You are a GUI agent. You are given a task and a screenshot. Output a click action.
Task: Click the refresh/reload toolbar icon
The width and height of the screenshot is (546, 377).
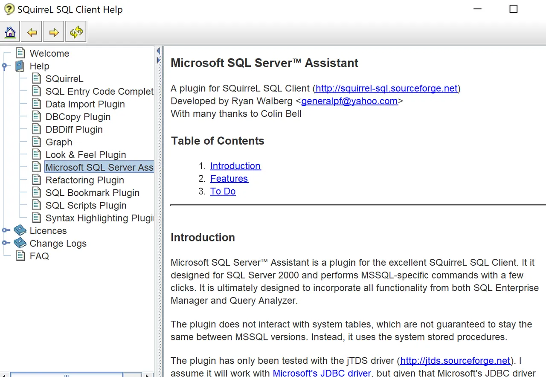coord(76,32)
